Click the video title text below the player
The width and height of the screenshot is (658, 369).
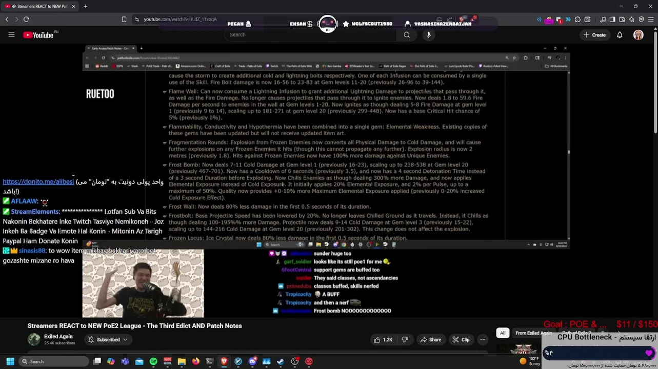[x=134, y=326]
